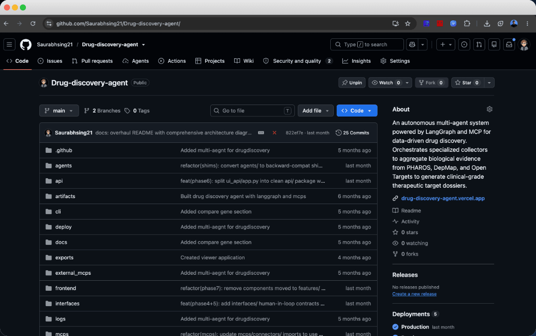The height and width of the screenshot is (336, 536).
Task: Open the Saurabhsing21 owner breadcrumb link
Action: pos(55,44)
